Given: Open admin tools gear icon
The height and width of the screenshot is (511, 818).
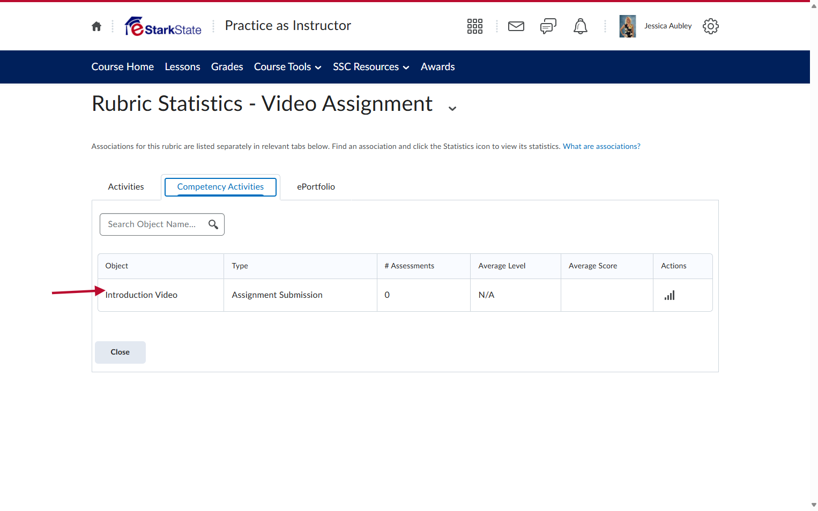Looking at the screenshot, I should [711, 26].
